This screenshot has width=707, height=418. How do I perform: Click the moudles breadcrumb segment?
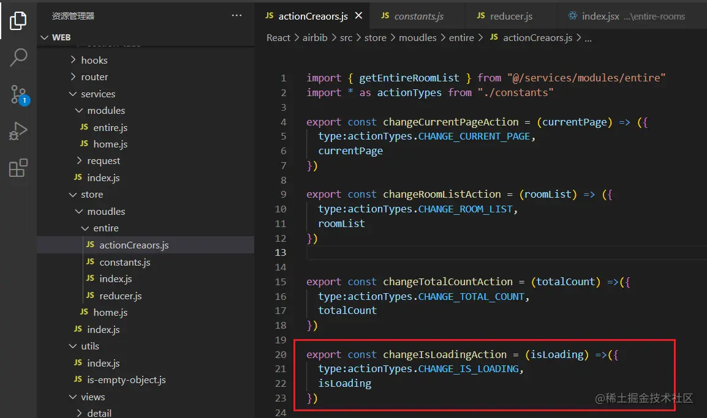[418, 38]
